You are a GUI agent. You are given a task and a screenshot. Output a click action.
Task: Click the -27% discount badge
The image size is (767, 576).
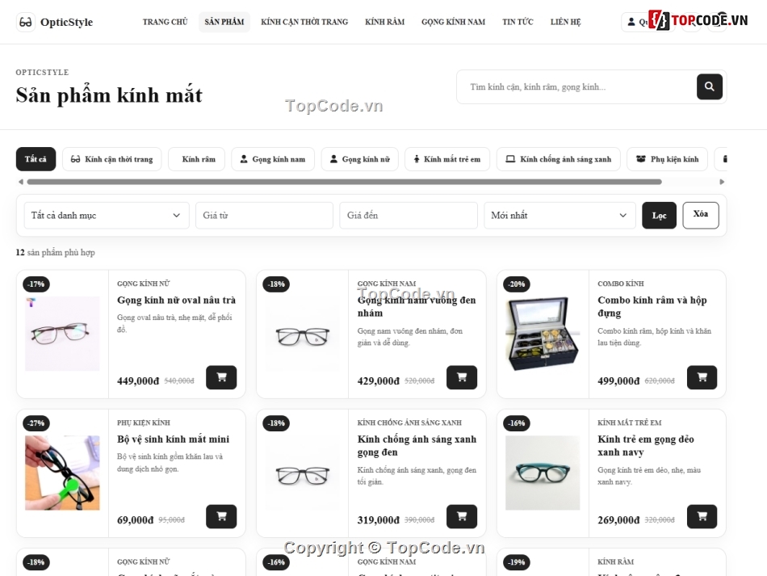point(36,423)
